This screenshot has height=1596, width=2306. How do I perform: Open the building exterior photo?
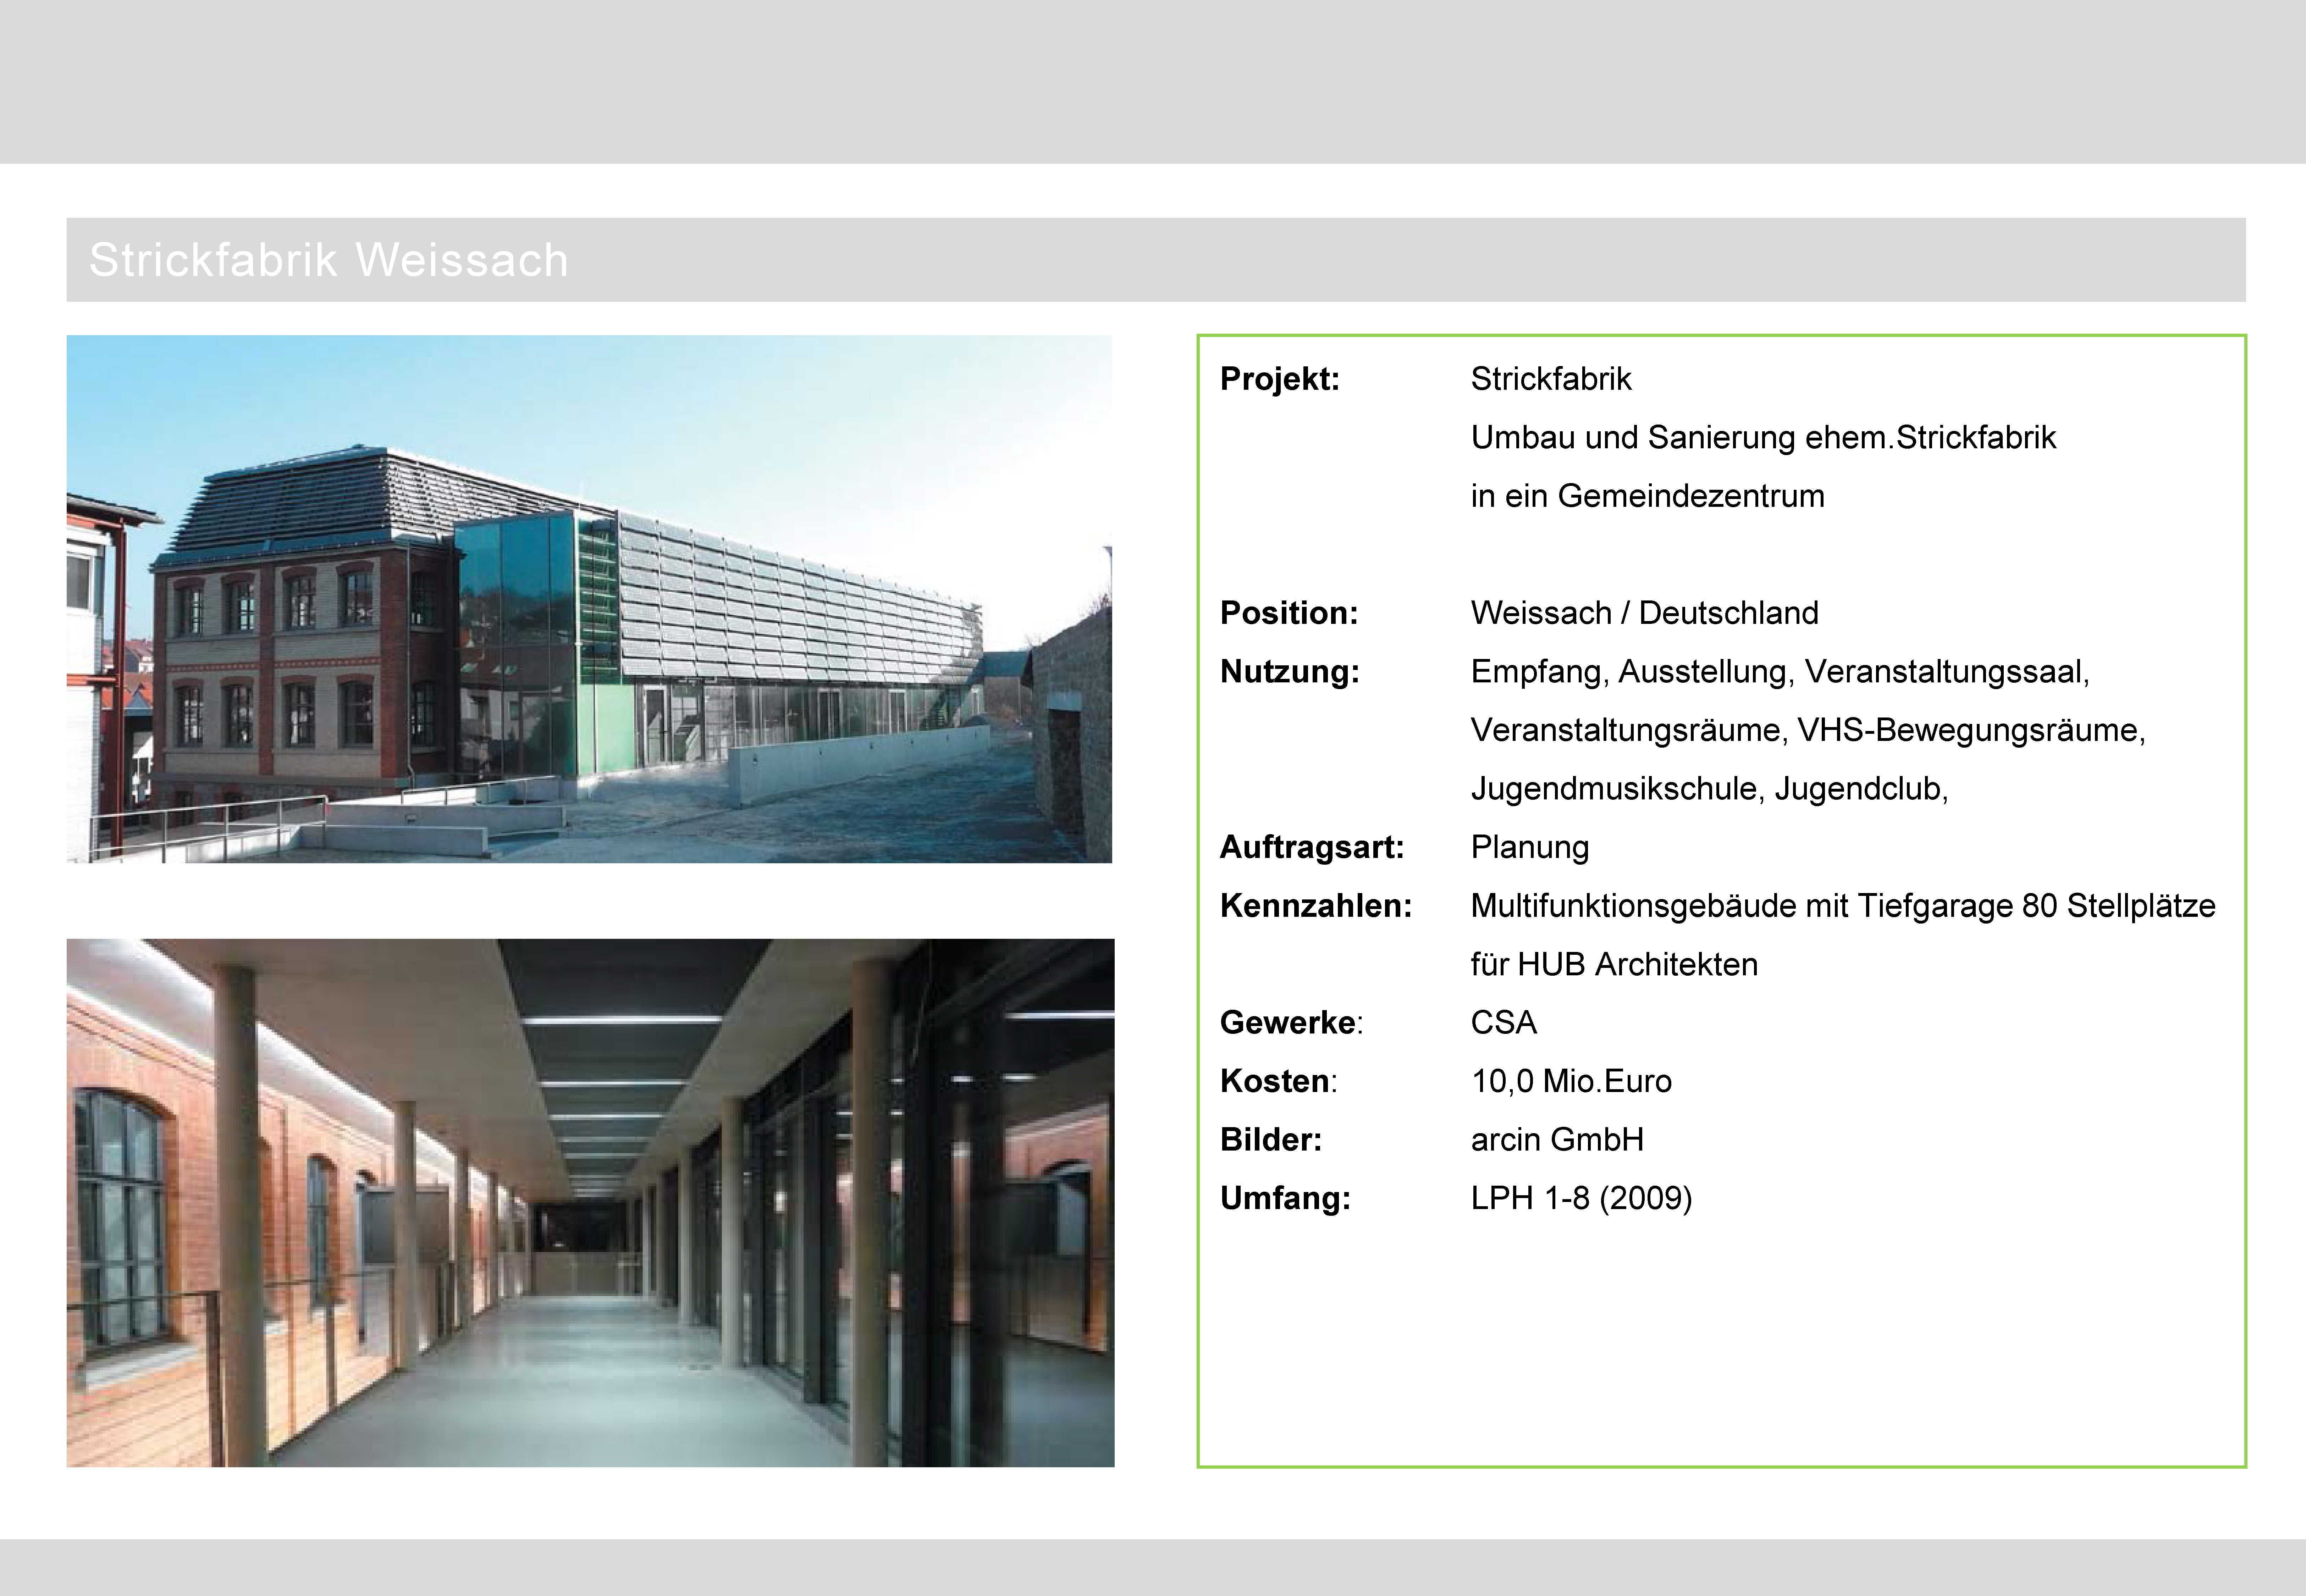click(589, 599)
